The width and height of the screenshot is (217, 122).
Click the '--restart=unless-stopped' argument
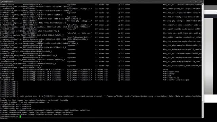88,96
